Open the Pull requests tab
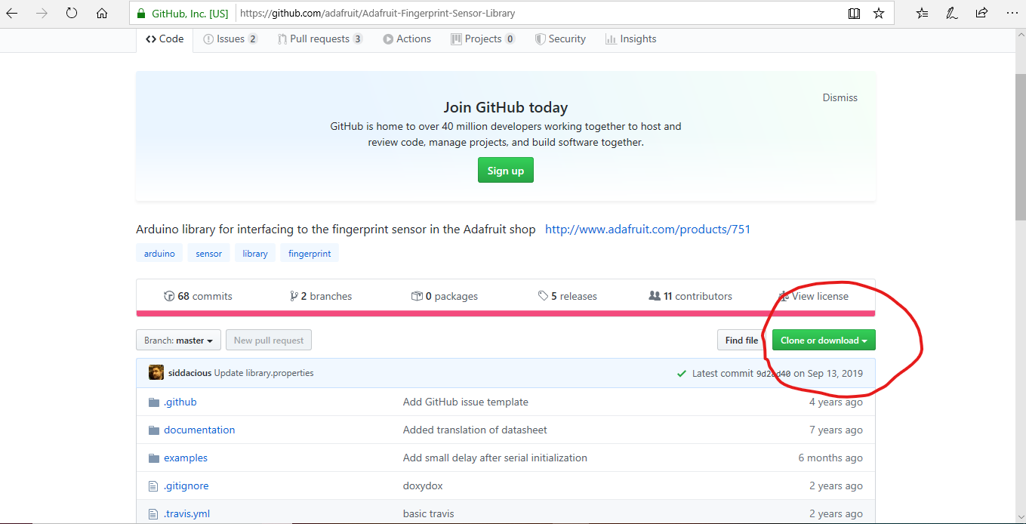Screen dimensions: 1026x524 tap(320, 39)
